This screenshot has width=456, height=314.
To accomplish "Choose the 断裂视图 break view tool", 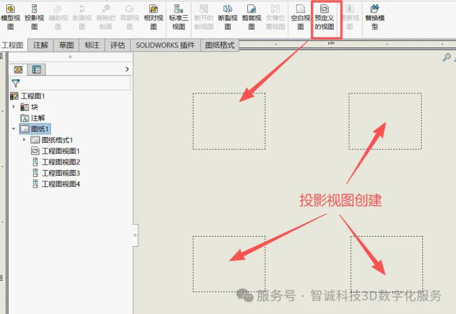I will (x=228, y=18).
